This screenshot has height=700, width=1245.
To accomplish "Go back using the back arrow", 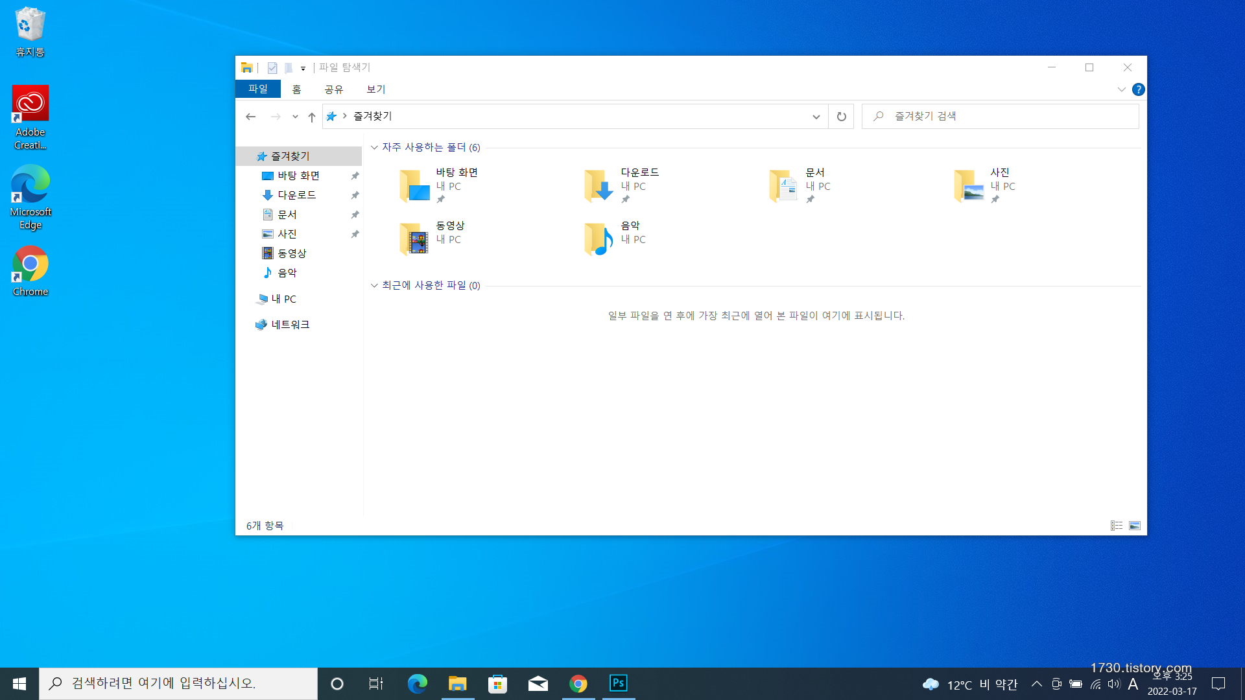I will (251, 117).
